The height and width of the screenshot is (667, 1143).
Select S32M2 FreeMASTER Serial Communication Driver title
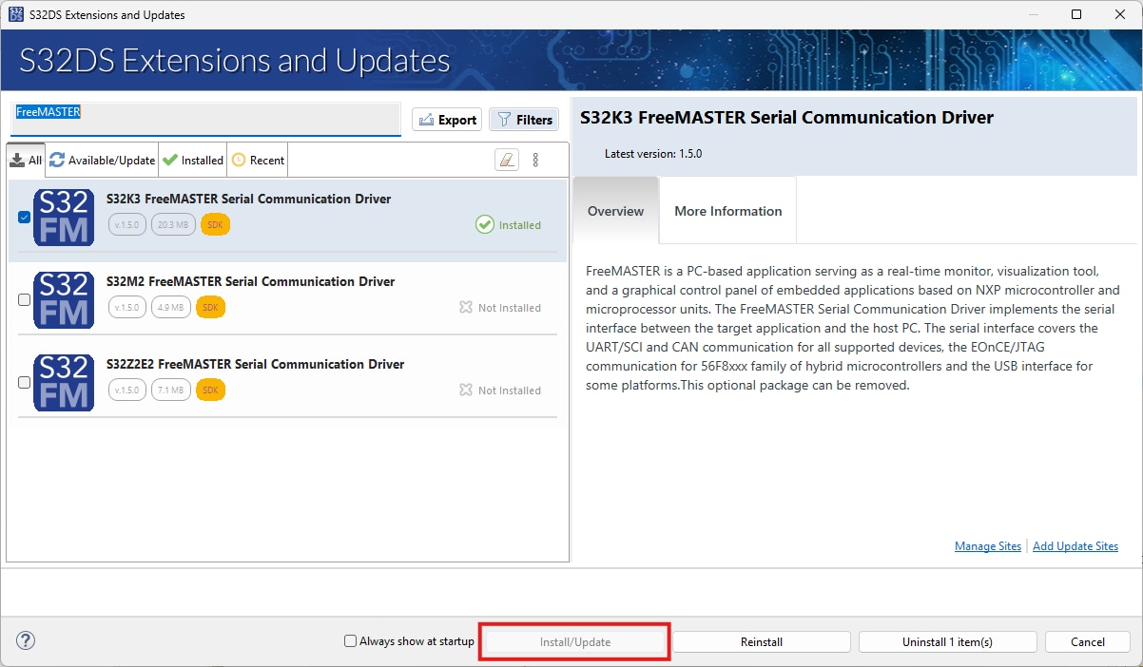point(250,281)
